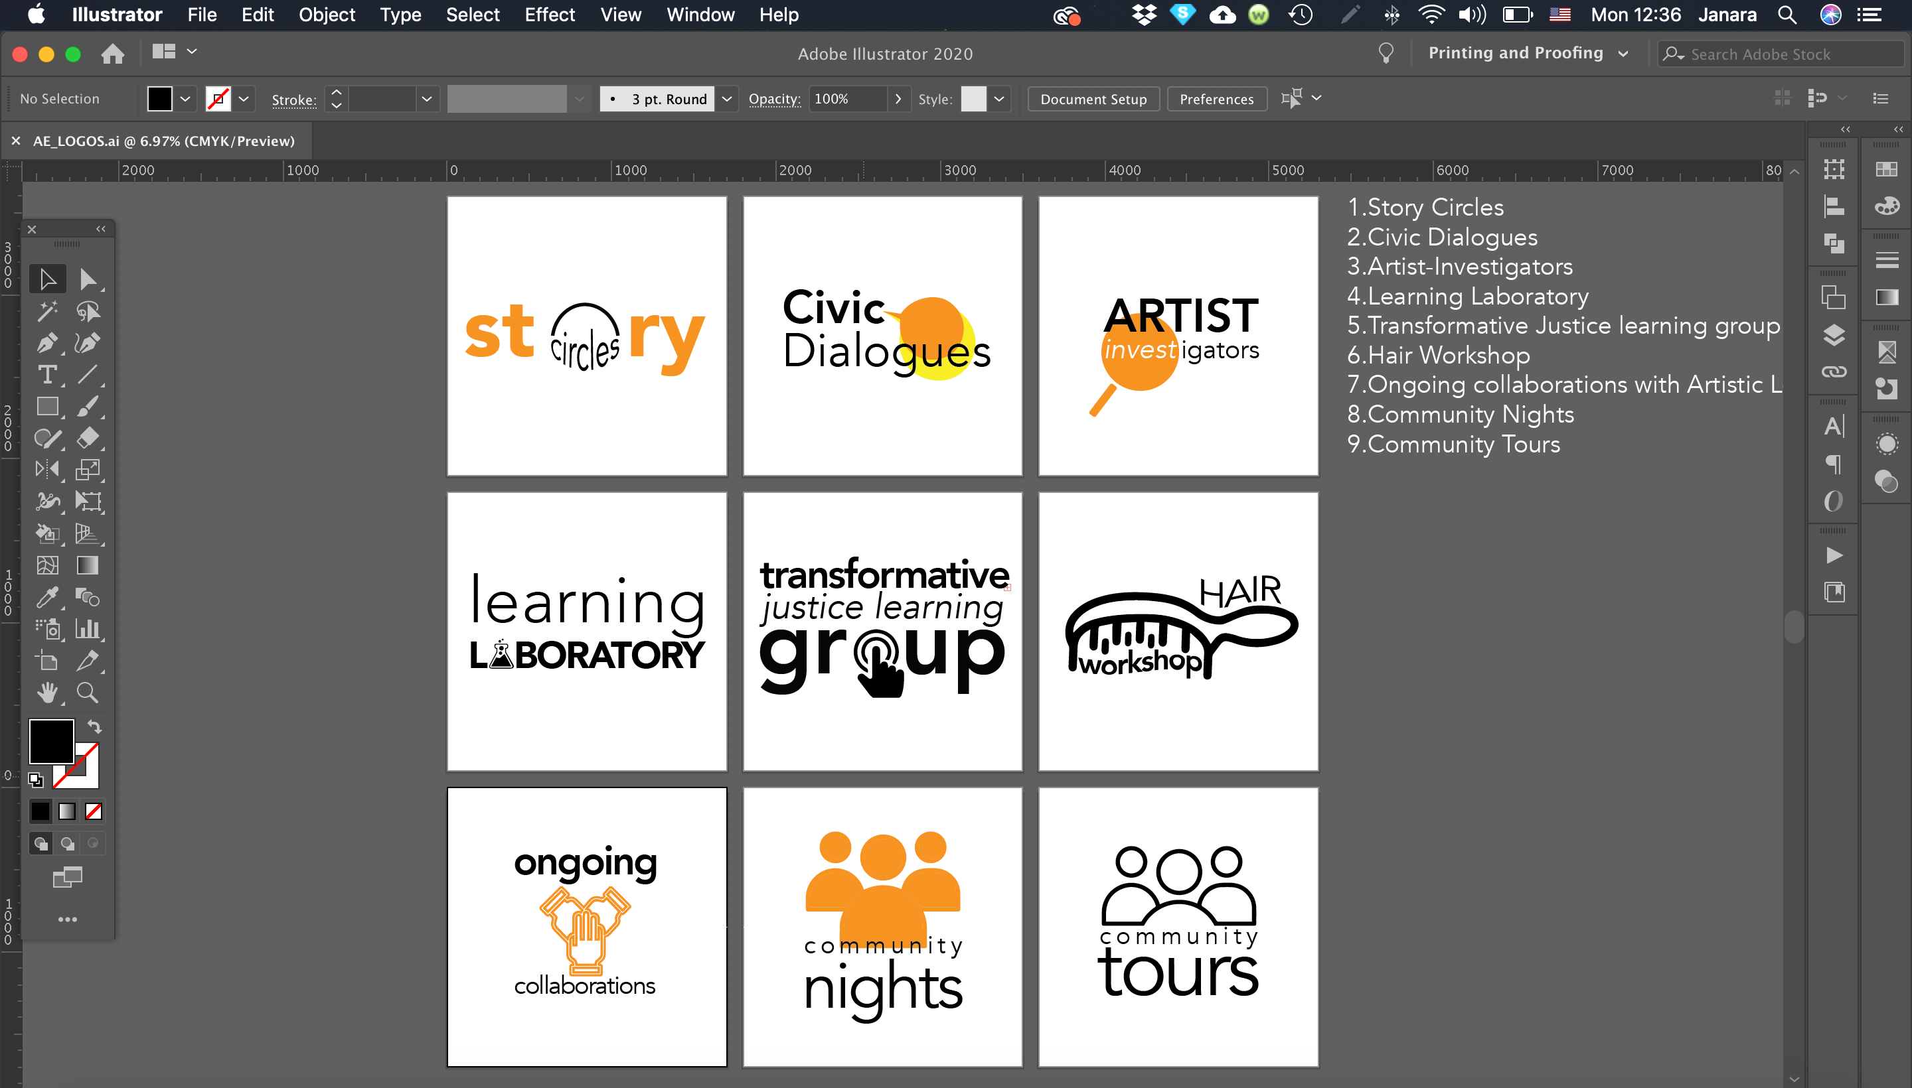Viewport: 1912px width, 1088px height.
Task: Click the black fill color swatch in toolbar
Action: [51, 740]
